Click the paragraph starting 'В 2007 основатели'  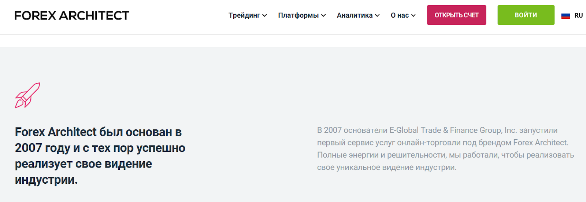tap(445, 148)
